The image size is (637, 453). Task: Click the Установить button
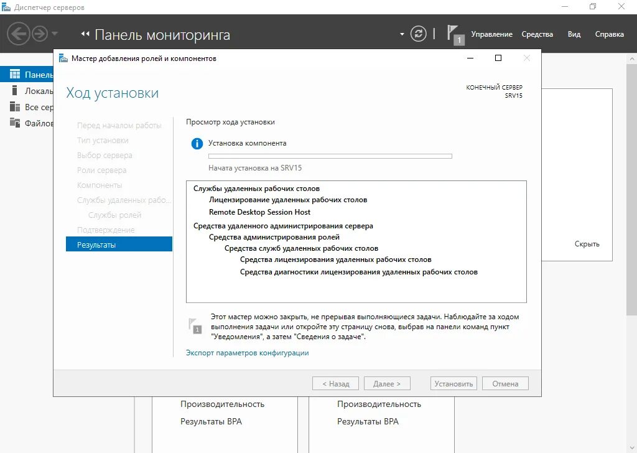pyautogui.click(x=453, y=383)
